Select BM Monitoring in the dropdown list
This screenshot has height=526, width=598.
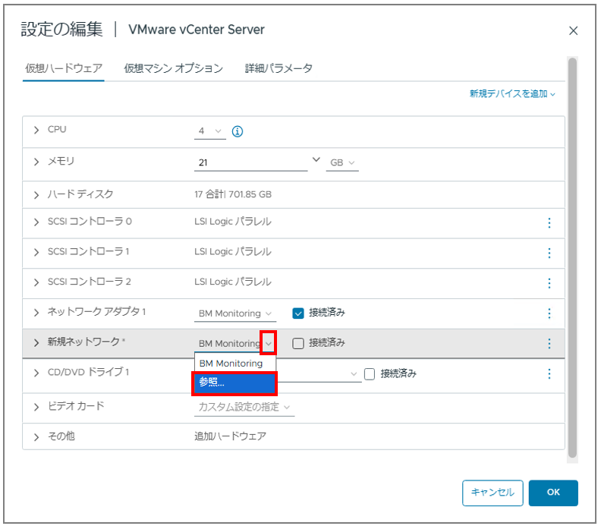click(x=235, y=364)
